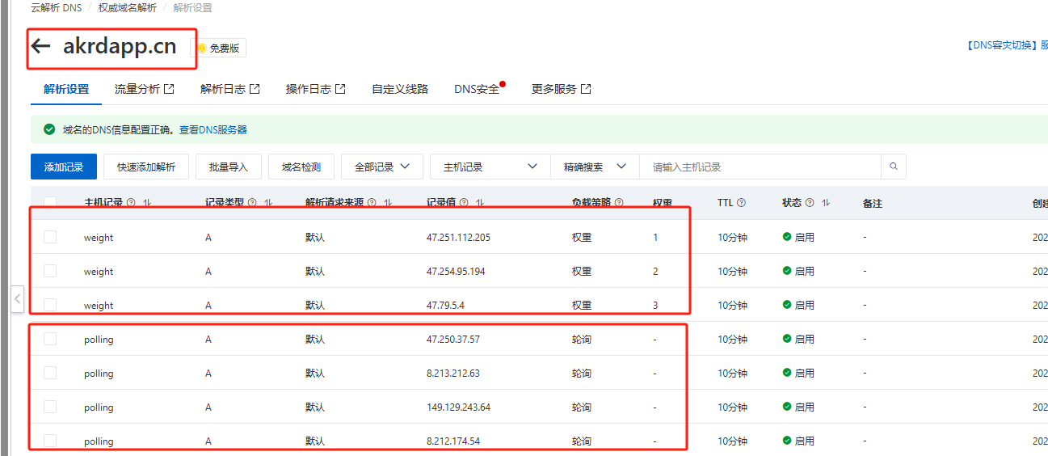Click green status icon for 47.79.5.4 row
1048x456 pixels.
pyautogui.click(x=787, y=305)
